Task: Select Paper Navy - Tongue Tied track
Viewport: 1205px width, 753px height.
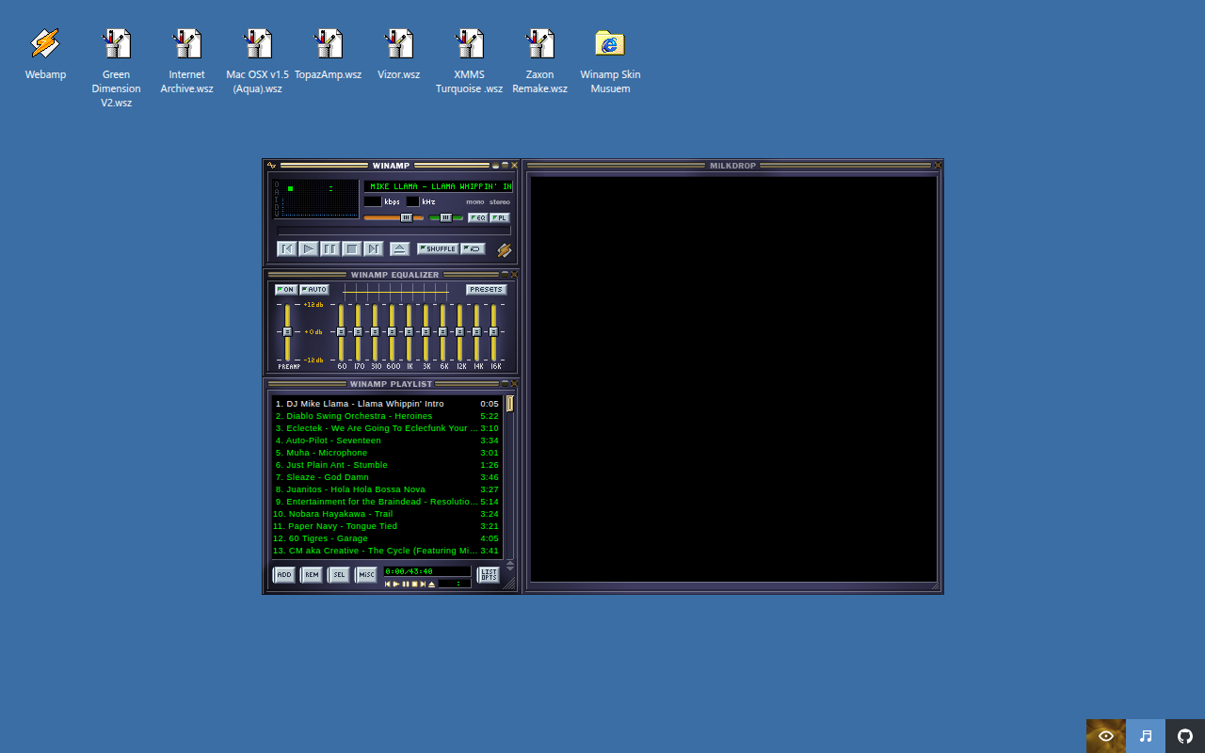Action: [x=387, y=526]
